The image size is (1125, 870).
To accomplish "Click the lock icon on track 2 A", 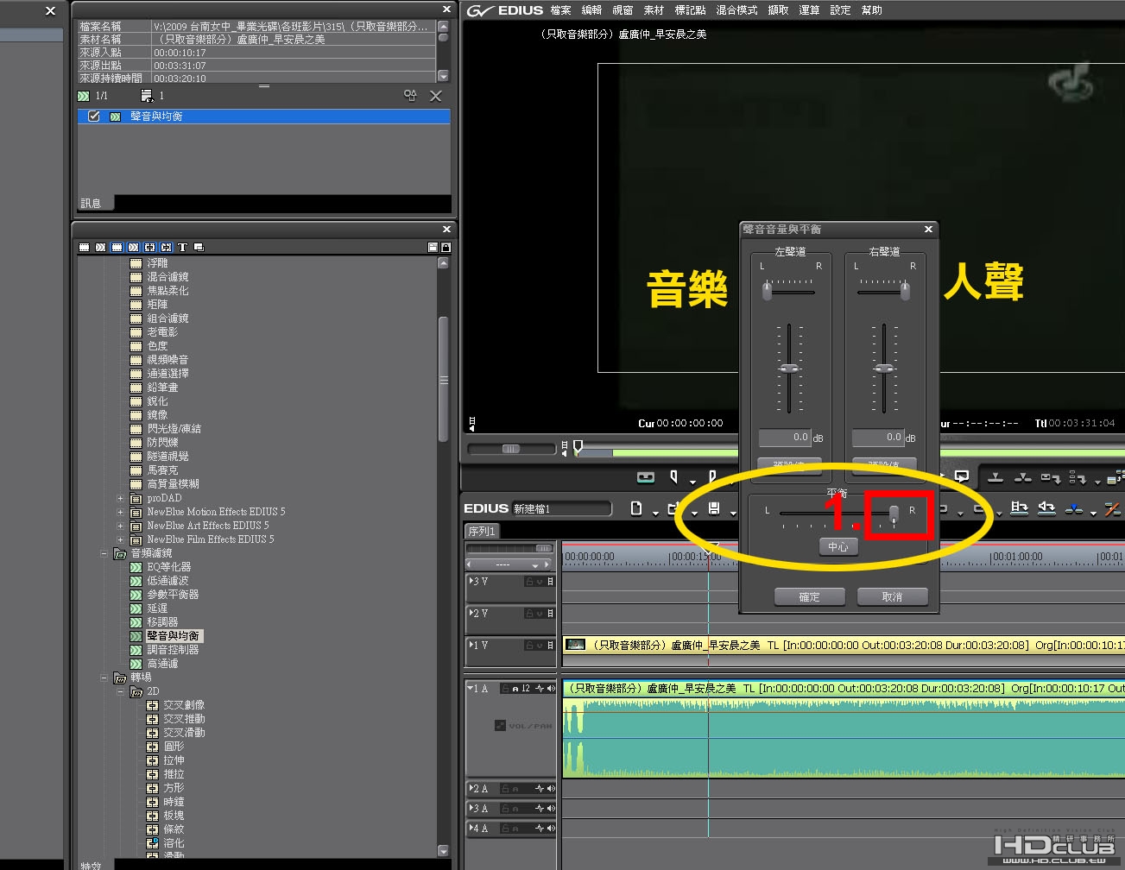I will [x=504, y=789].
